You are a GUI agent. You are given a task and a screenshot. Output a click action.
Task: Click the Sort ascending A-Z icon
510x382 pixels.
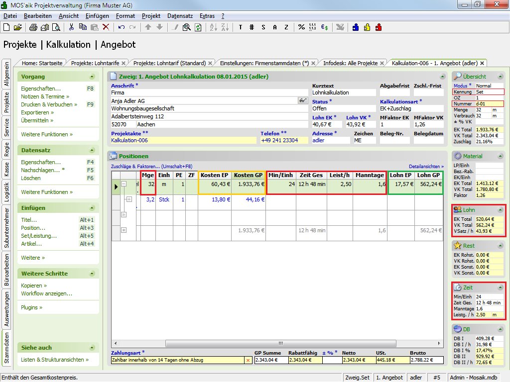pyautogui.click(x=213, y=27)
